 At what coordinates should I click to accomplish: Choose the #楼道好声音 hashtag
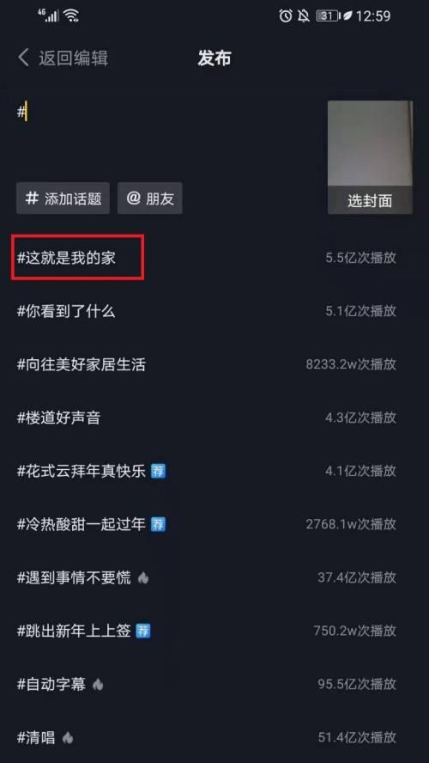click(x=59, y=418)
